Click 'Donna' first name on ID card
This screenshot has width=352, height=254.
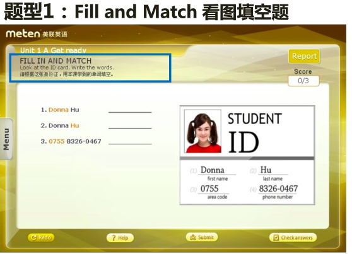click(x=212, y=170)
